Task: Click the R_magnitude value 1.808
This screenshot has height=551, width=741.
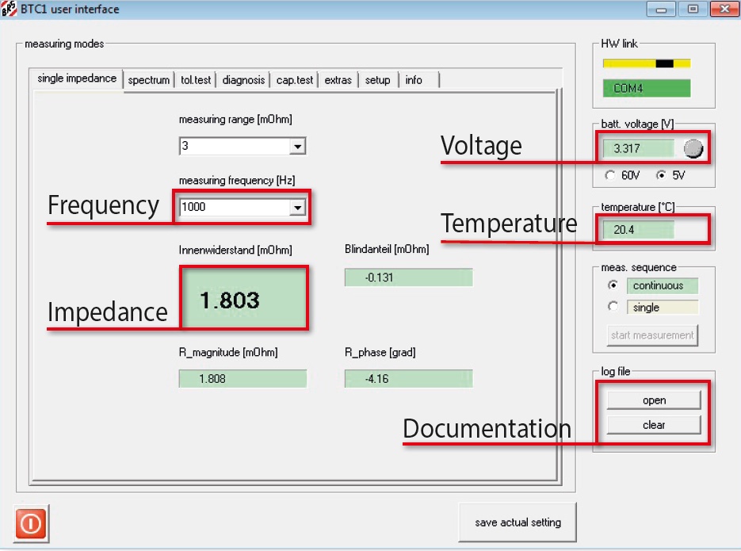Action: coord(243,378)
